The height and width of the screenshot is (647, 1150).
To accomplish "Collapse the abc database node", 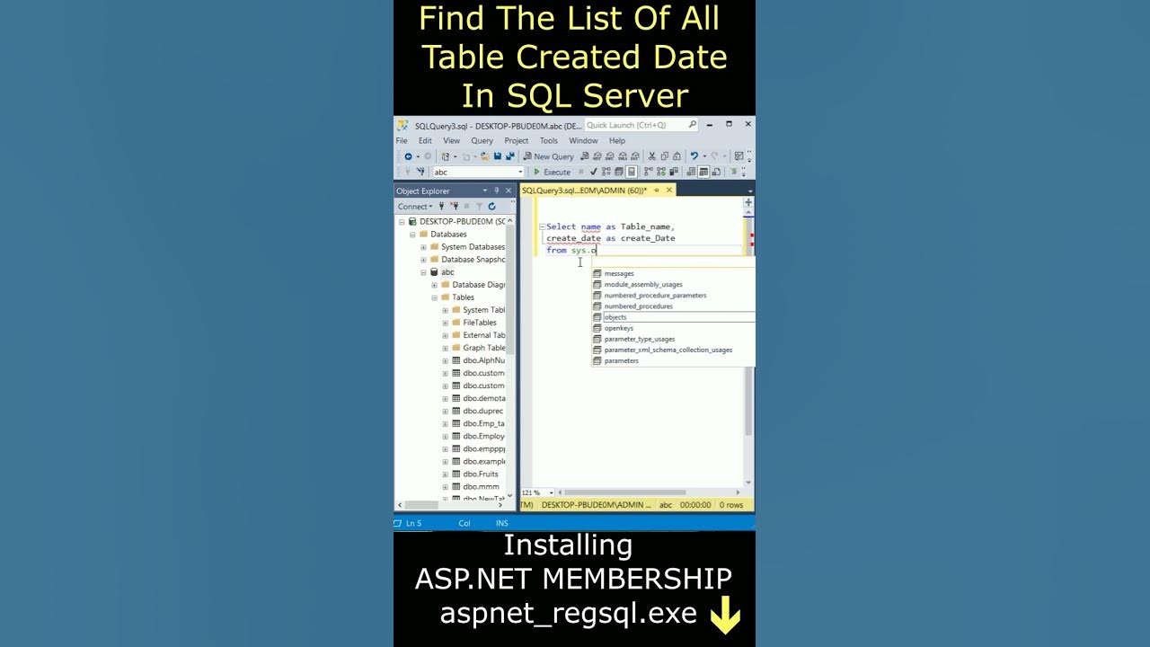I will [423, 272].
